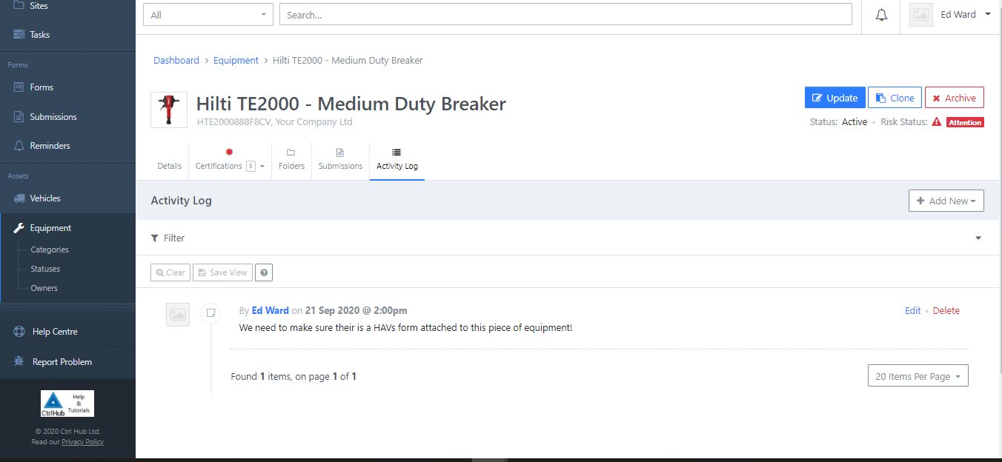Viewport: 1002px width, 462px height.
Task: Open Equipment Owners sub-item
Action: 44,288
